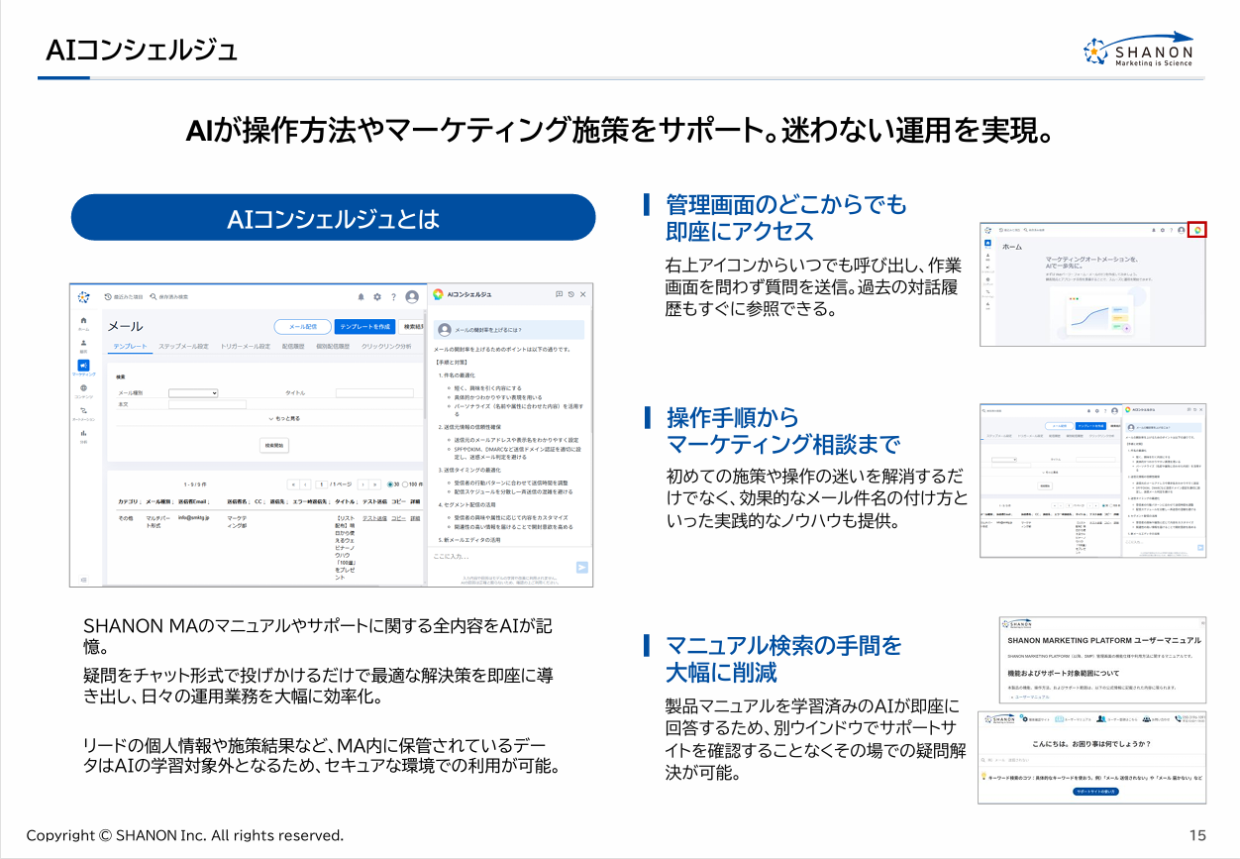Click the phone icon in the support site header
This screenshot has width=1240, height=859.
coord(1178,718)
